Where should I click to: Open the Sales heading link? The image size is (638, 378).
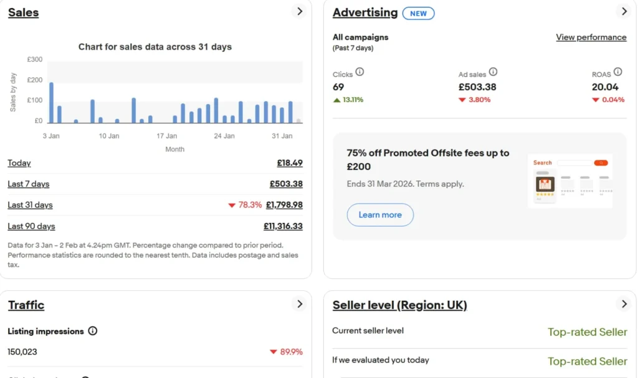23,12
